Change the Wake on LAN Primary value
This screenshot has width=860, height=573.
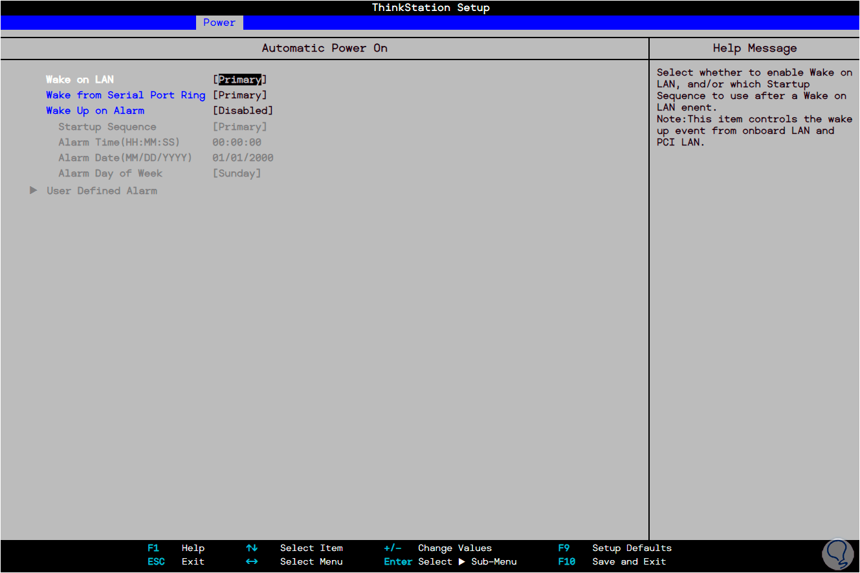[240, 80]
